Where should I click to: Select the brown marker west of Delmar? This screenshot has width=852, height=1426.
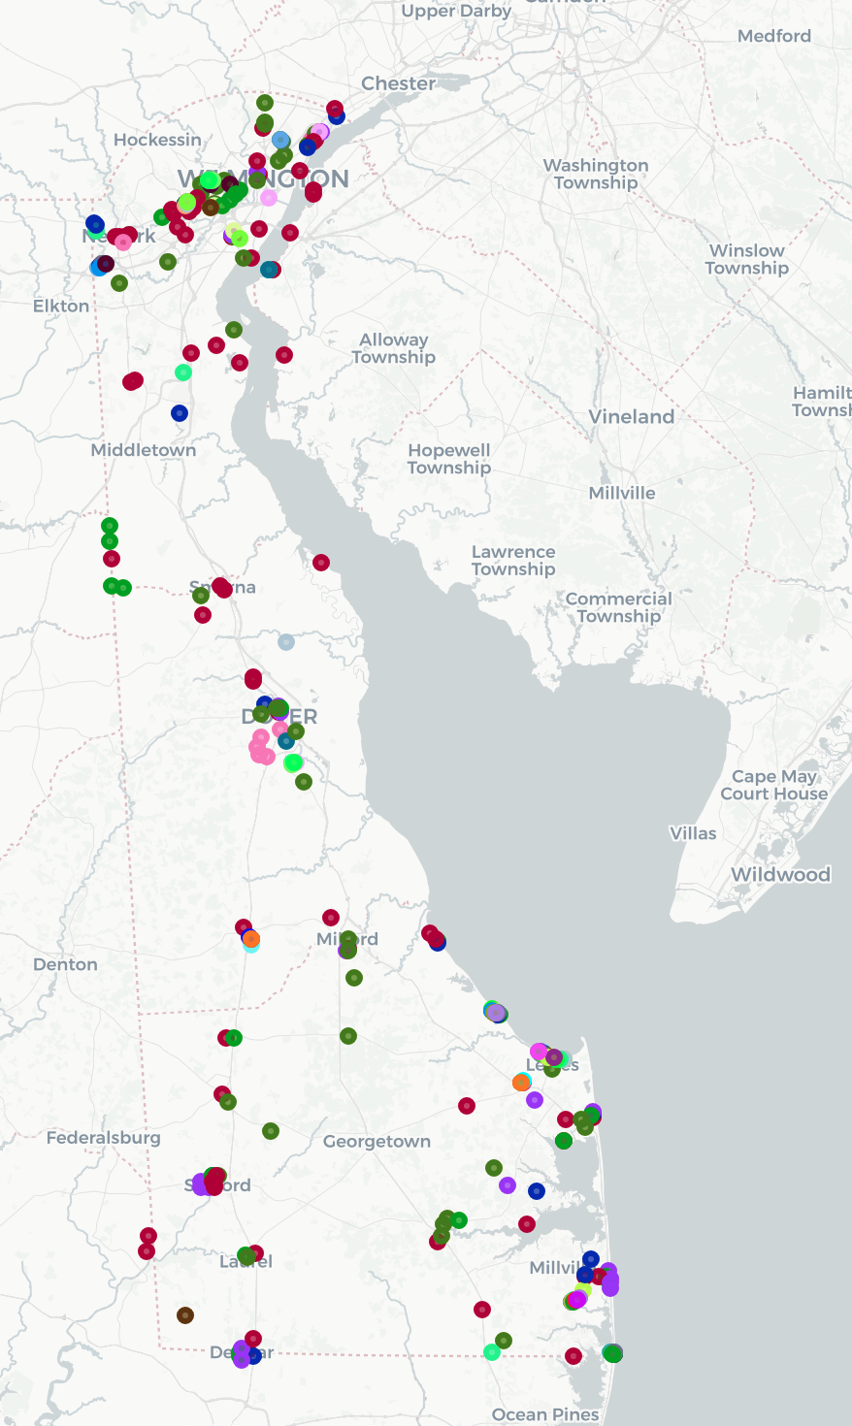(185, 1315)
